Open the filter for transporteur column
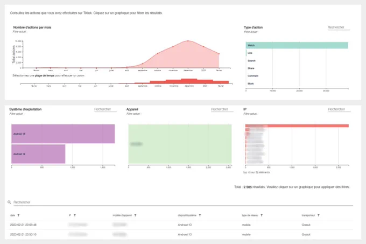This screenshot has width=366, height=244. click(319, 215)
